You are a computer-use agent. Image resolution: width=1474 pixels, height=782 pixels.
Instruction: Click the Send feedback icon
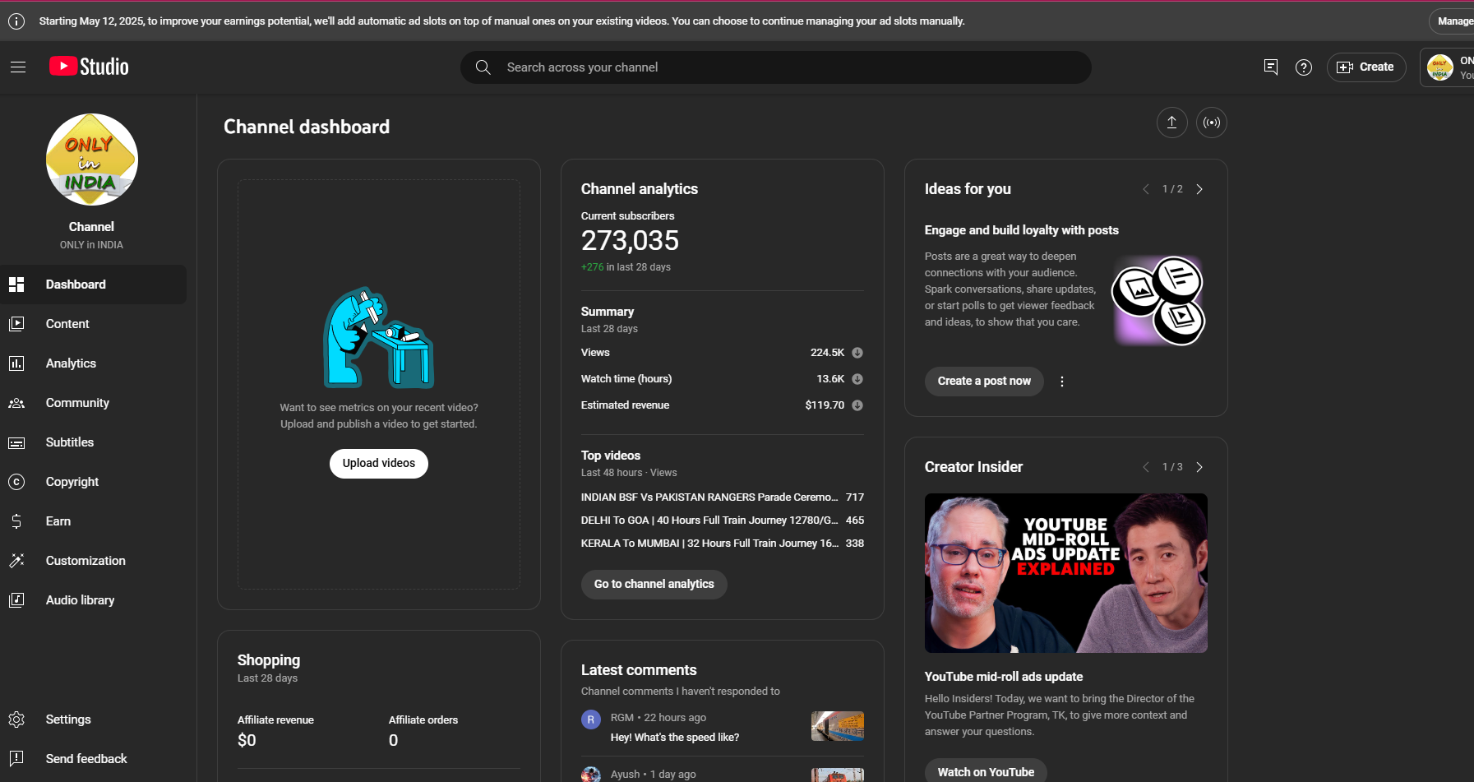click(16, 759)
